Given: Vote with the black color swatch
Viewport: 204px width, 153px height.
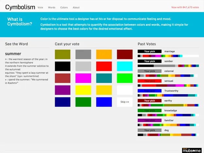Looking at the screenshot, I should (x=62, y=66).
